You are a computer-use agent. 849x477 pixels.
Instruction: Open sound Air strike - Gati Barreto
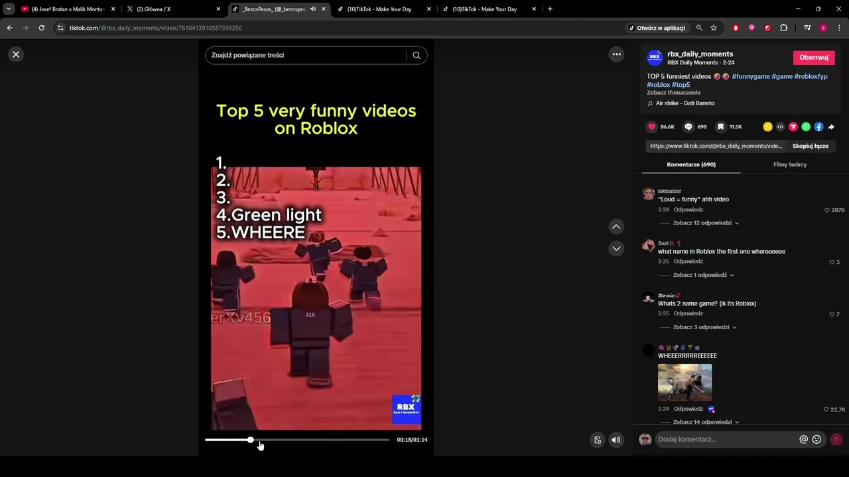coord(685,103)
